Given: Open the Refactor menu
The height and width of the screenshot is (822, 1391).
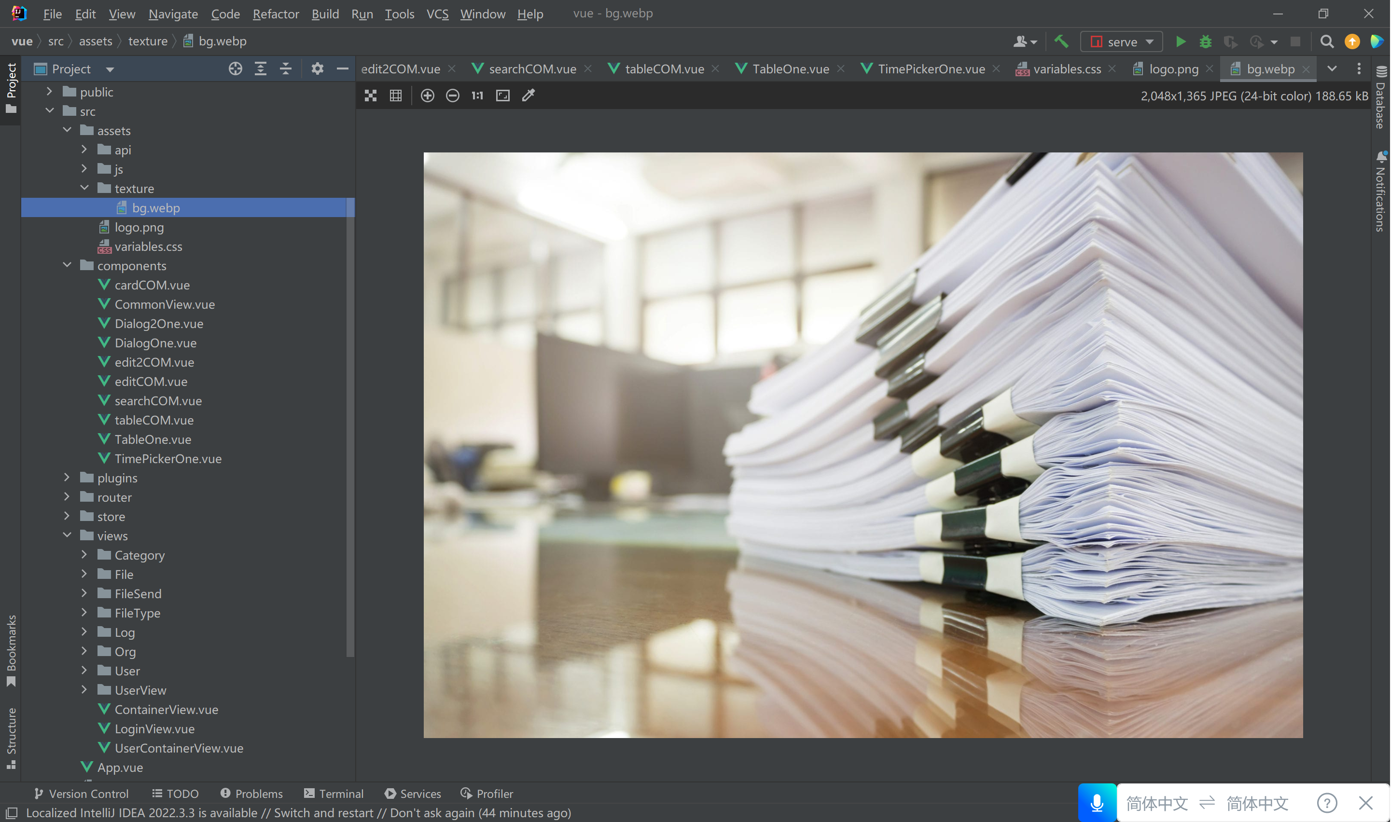Looking at the screenshot, I should click(276, 14).
